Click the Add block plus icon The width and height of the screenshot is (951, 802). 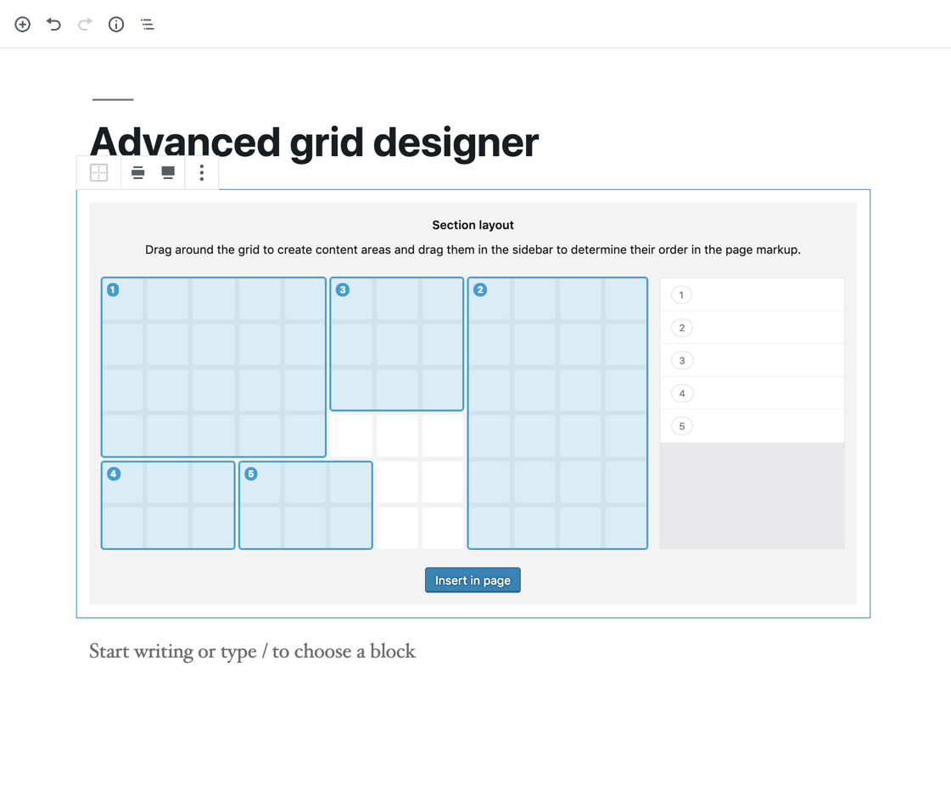tap(23, 25)
